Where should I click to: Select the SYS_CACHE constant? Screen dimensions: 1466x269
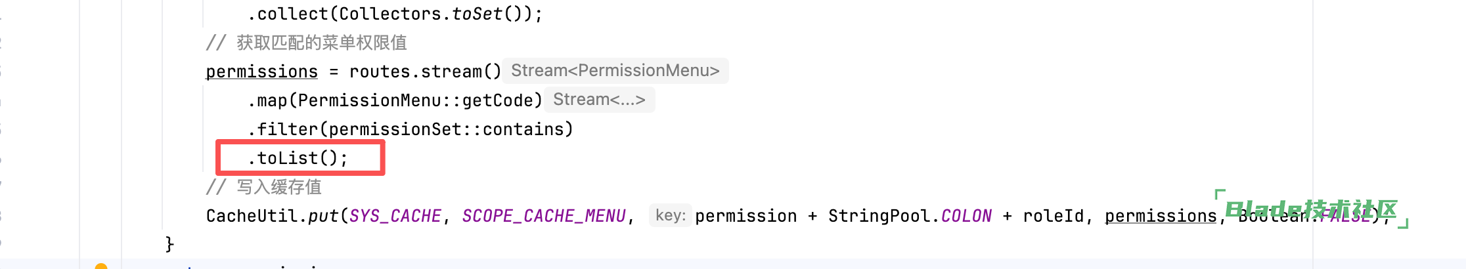point(395,216)
